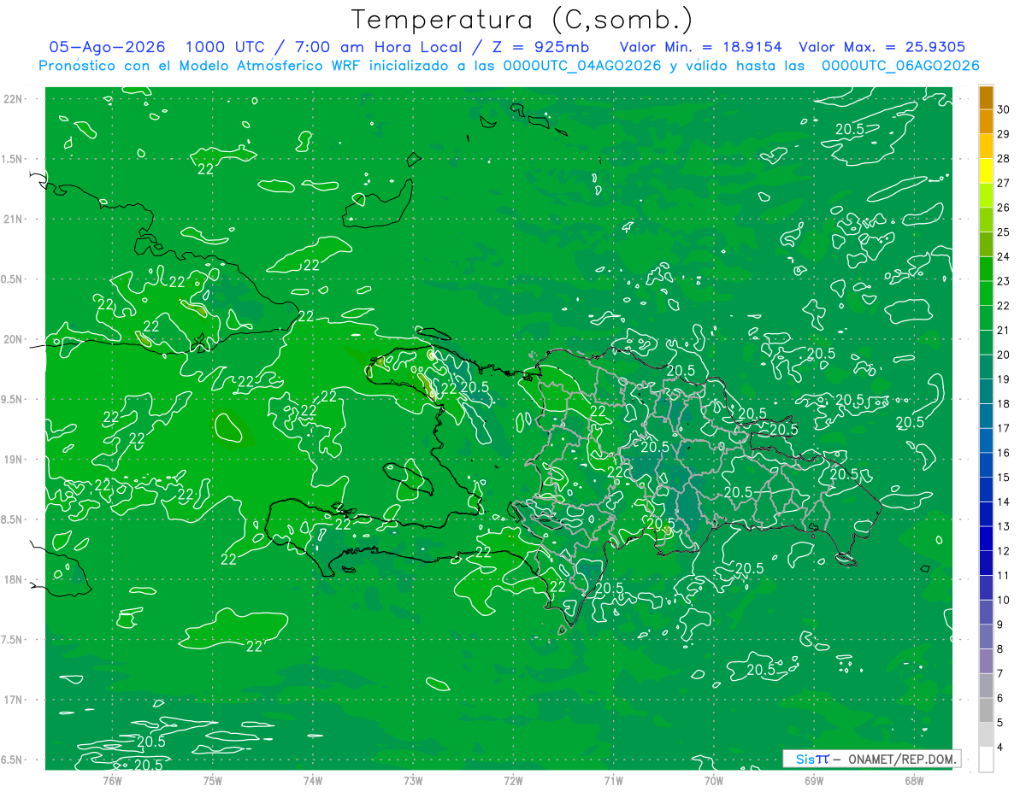Viewport: 1026px width, 792px height.
Task: Click the legend value "16"
Action: pyautogui.click(x=1003, y=453)
